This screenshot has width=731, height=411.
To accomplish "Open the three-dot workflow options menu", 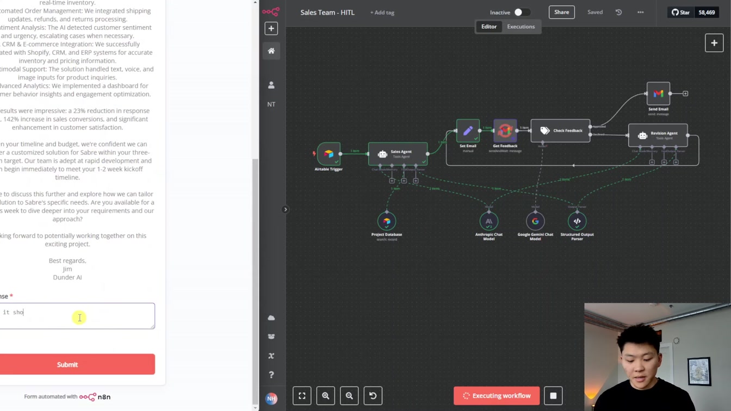I will (x=640, y=12).
